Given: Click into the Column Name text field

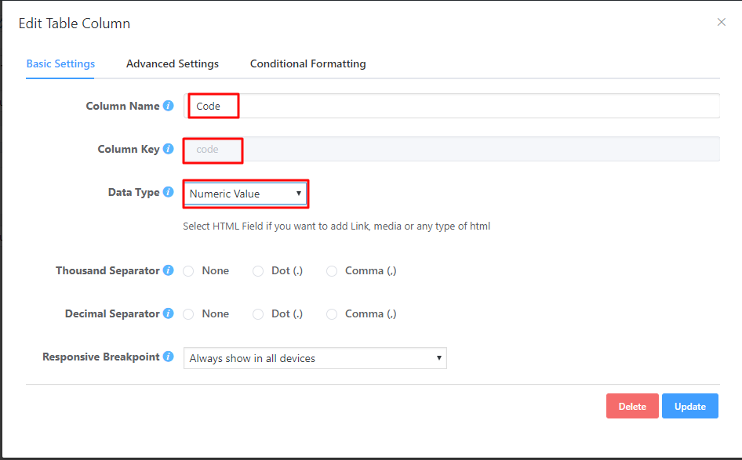Looking at the screenshot, I should pyautogui.click(x=471, y=106).
